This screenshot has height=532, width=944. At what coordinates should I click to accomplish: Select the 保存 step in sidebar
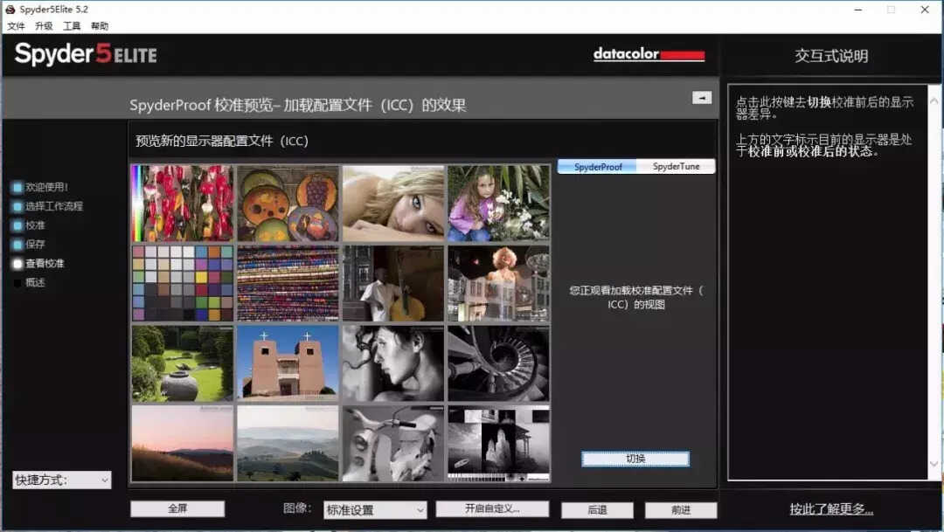[x=29, y=245]
